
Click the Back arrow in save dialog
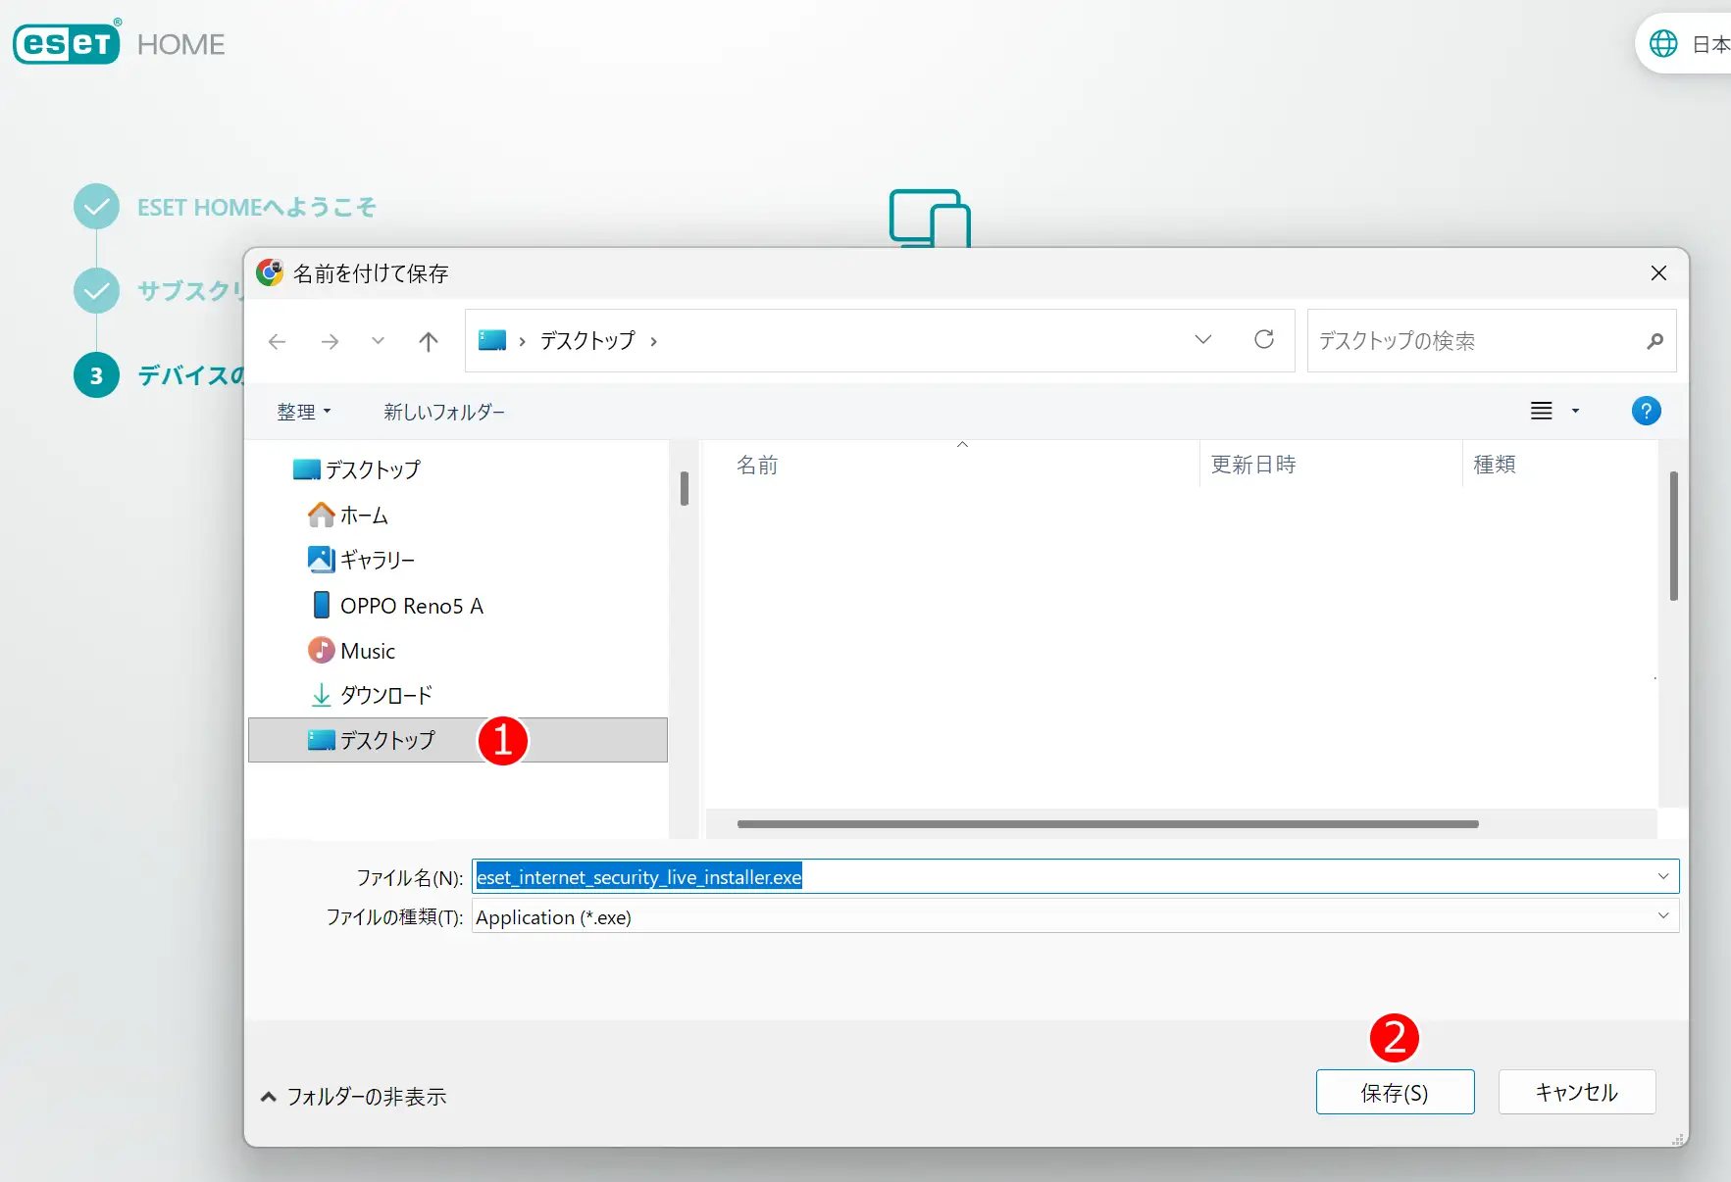(x=277, y=341)
